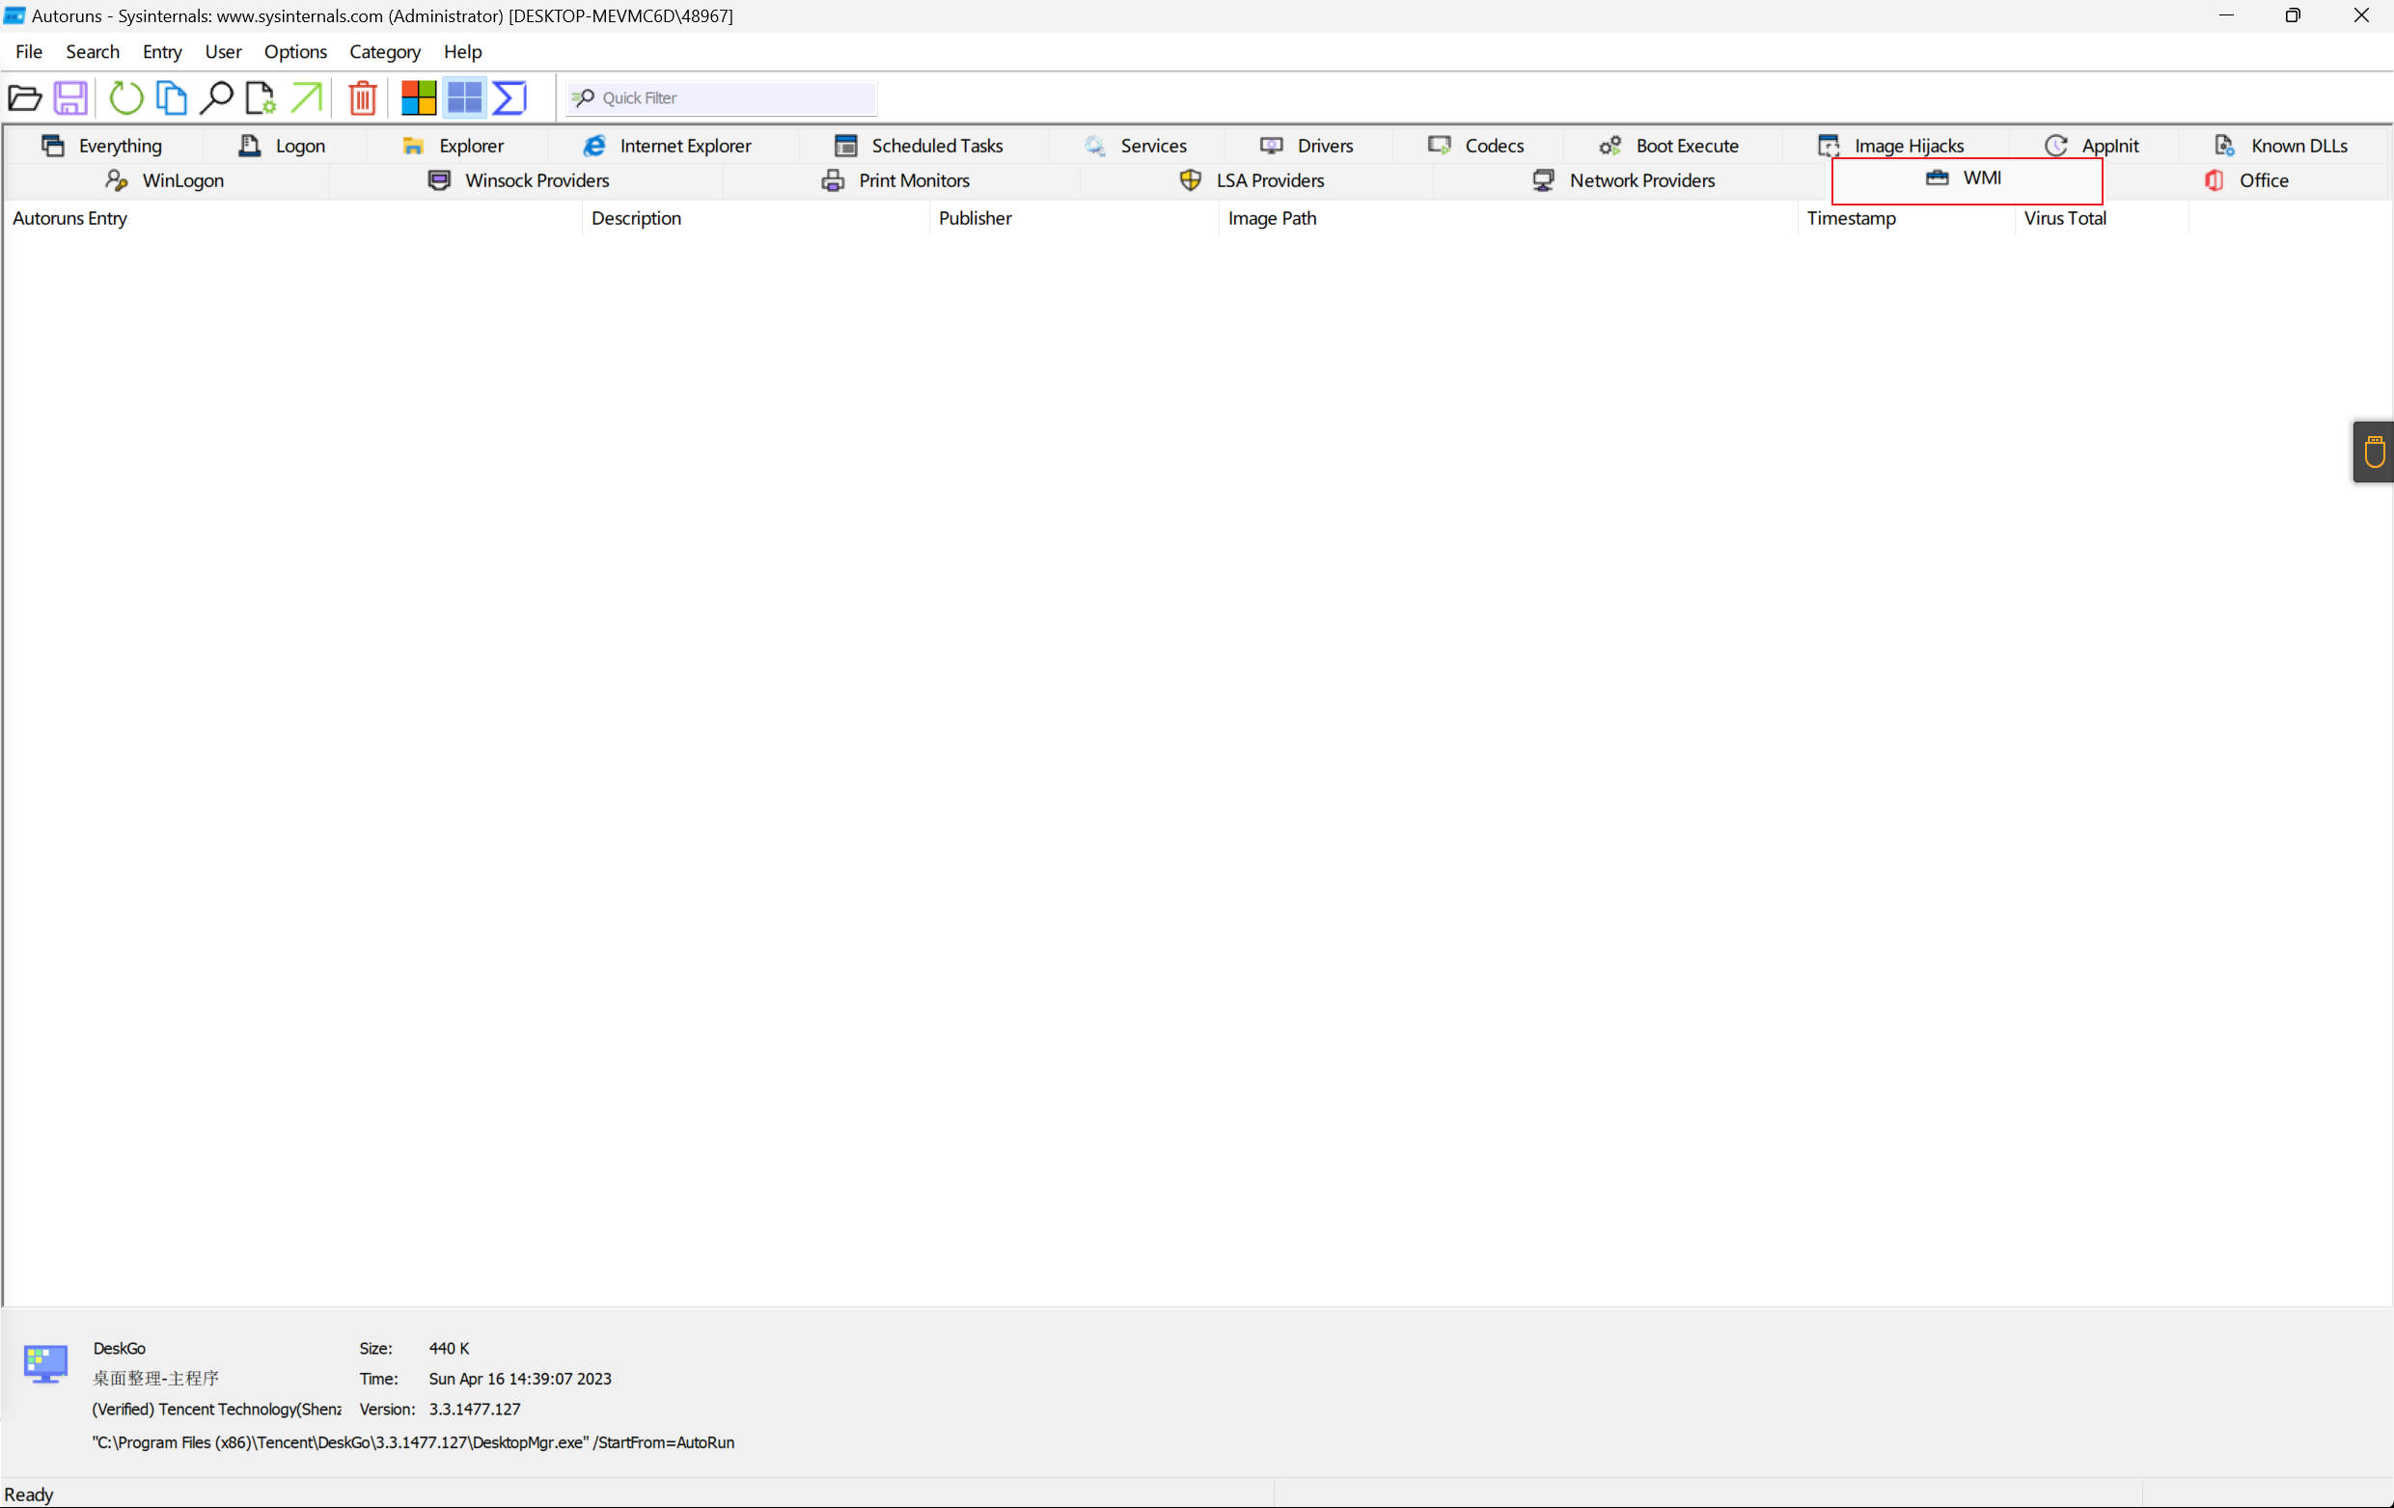Viewport: 2394px width, 1508px height.
Task: Click the red Delete trash icon
Action: (x=363, y=97)
